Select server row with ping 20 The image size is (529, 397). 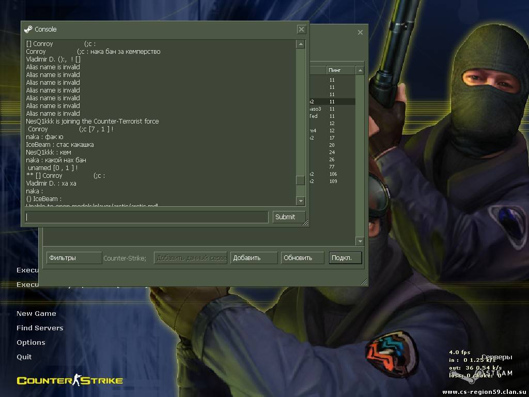click(x=332, y=145)
